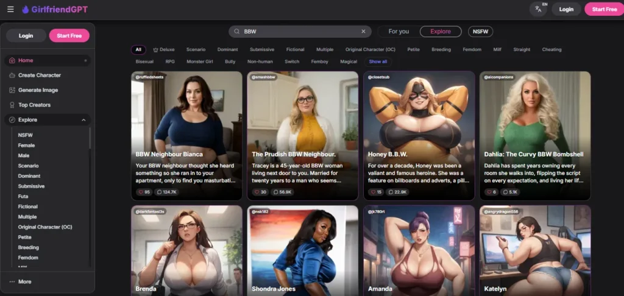This screenshot has width=624, height=296.
Task: Expand tags with Show all
Action: [x=378, y=62]
